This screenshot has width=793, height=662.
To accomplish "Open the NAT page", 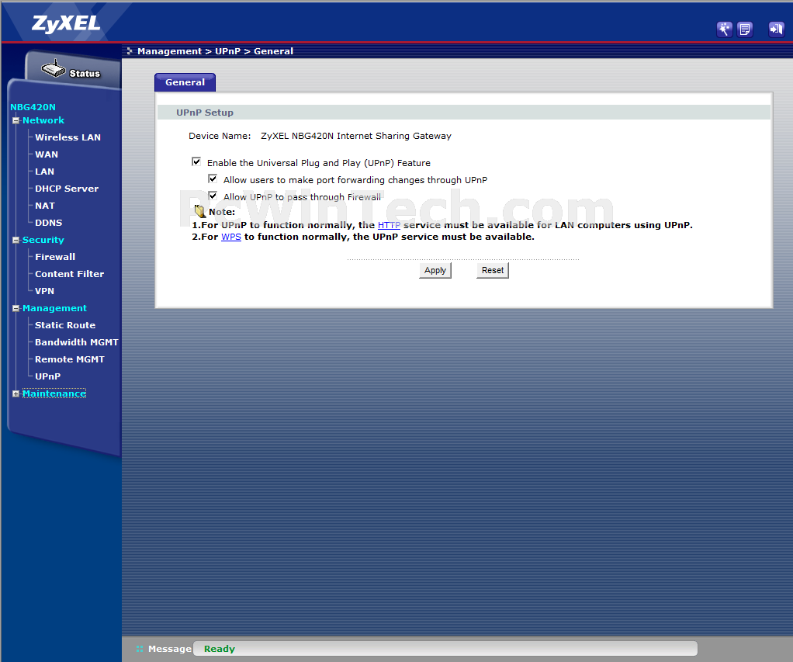I will coord(45,206).
